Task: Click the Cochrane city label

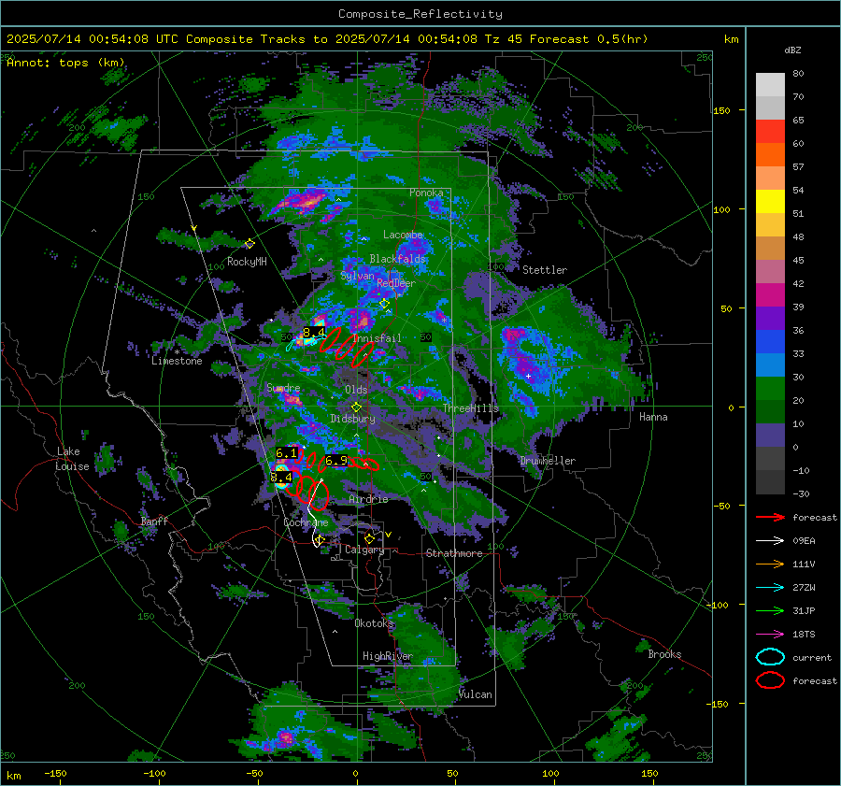Action: coord(306,522)
